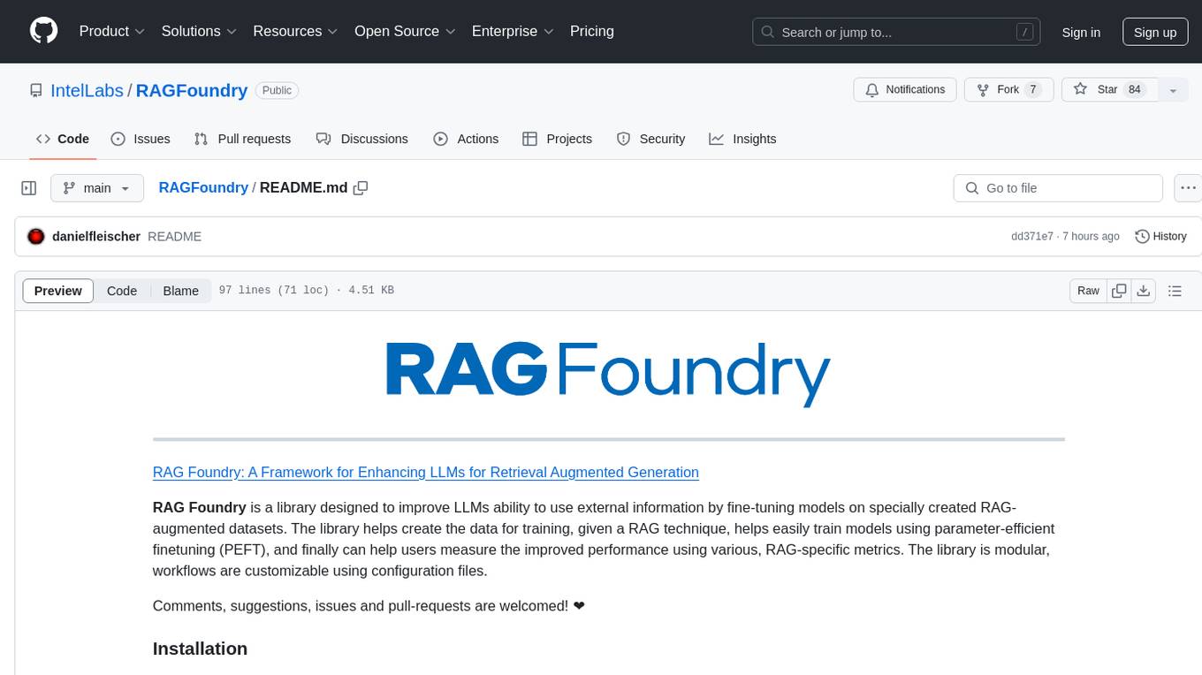Click the star count badge 84
Screen dimensions: 1202x675
pos(1135,89)
